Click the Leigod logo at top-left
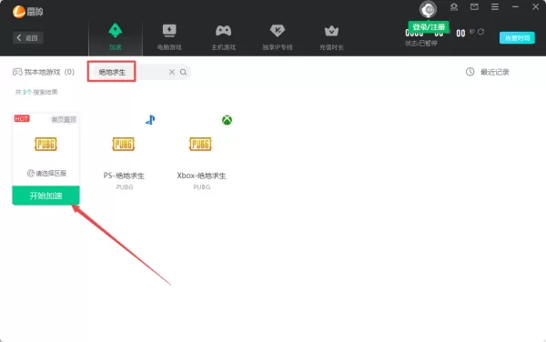 [27, 12]
